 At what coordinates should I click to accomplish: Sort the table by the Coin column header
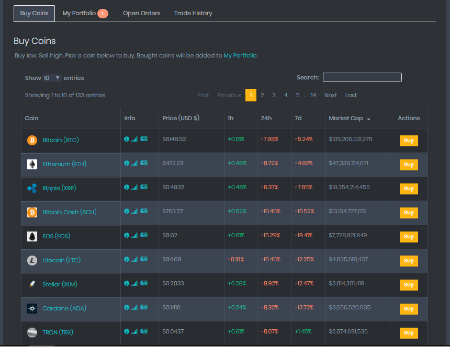tap(71, 118)
